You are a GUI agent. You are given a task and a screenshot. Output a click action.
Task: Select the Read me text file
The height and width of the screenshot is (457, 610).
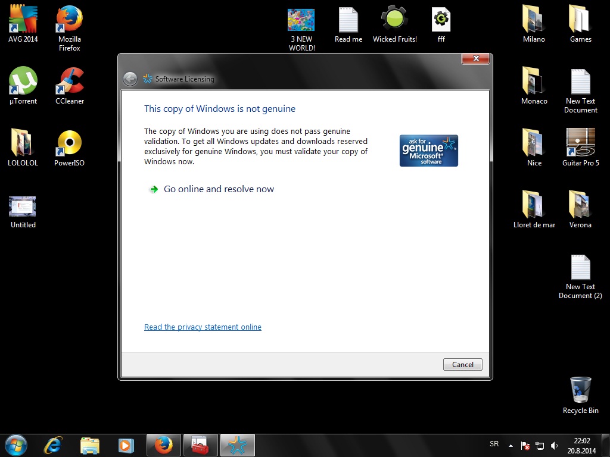click(x=348, y=24)
